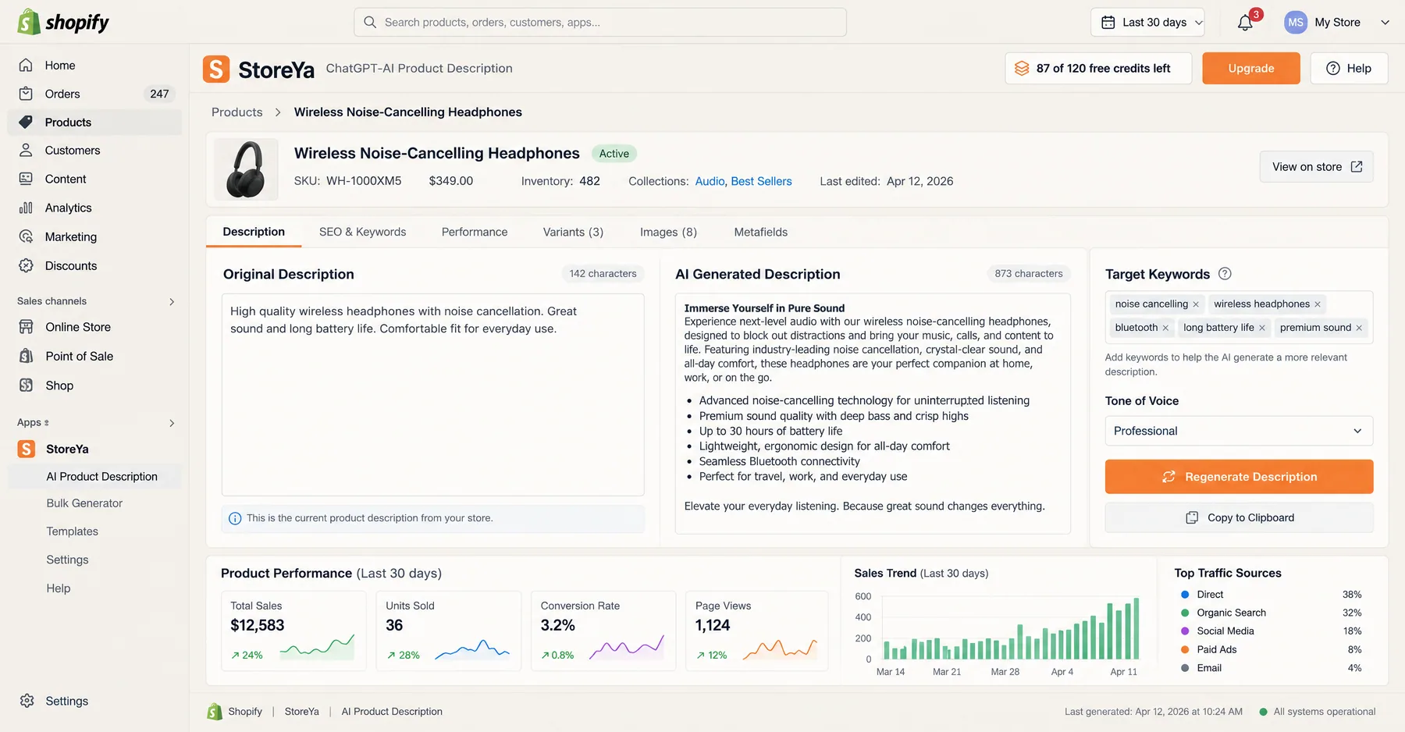Remove the "premium sound" keyword tag
This screenshot has width=1405, height=732.
point(1359,328)
